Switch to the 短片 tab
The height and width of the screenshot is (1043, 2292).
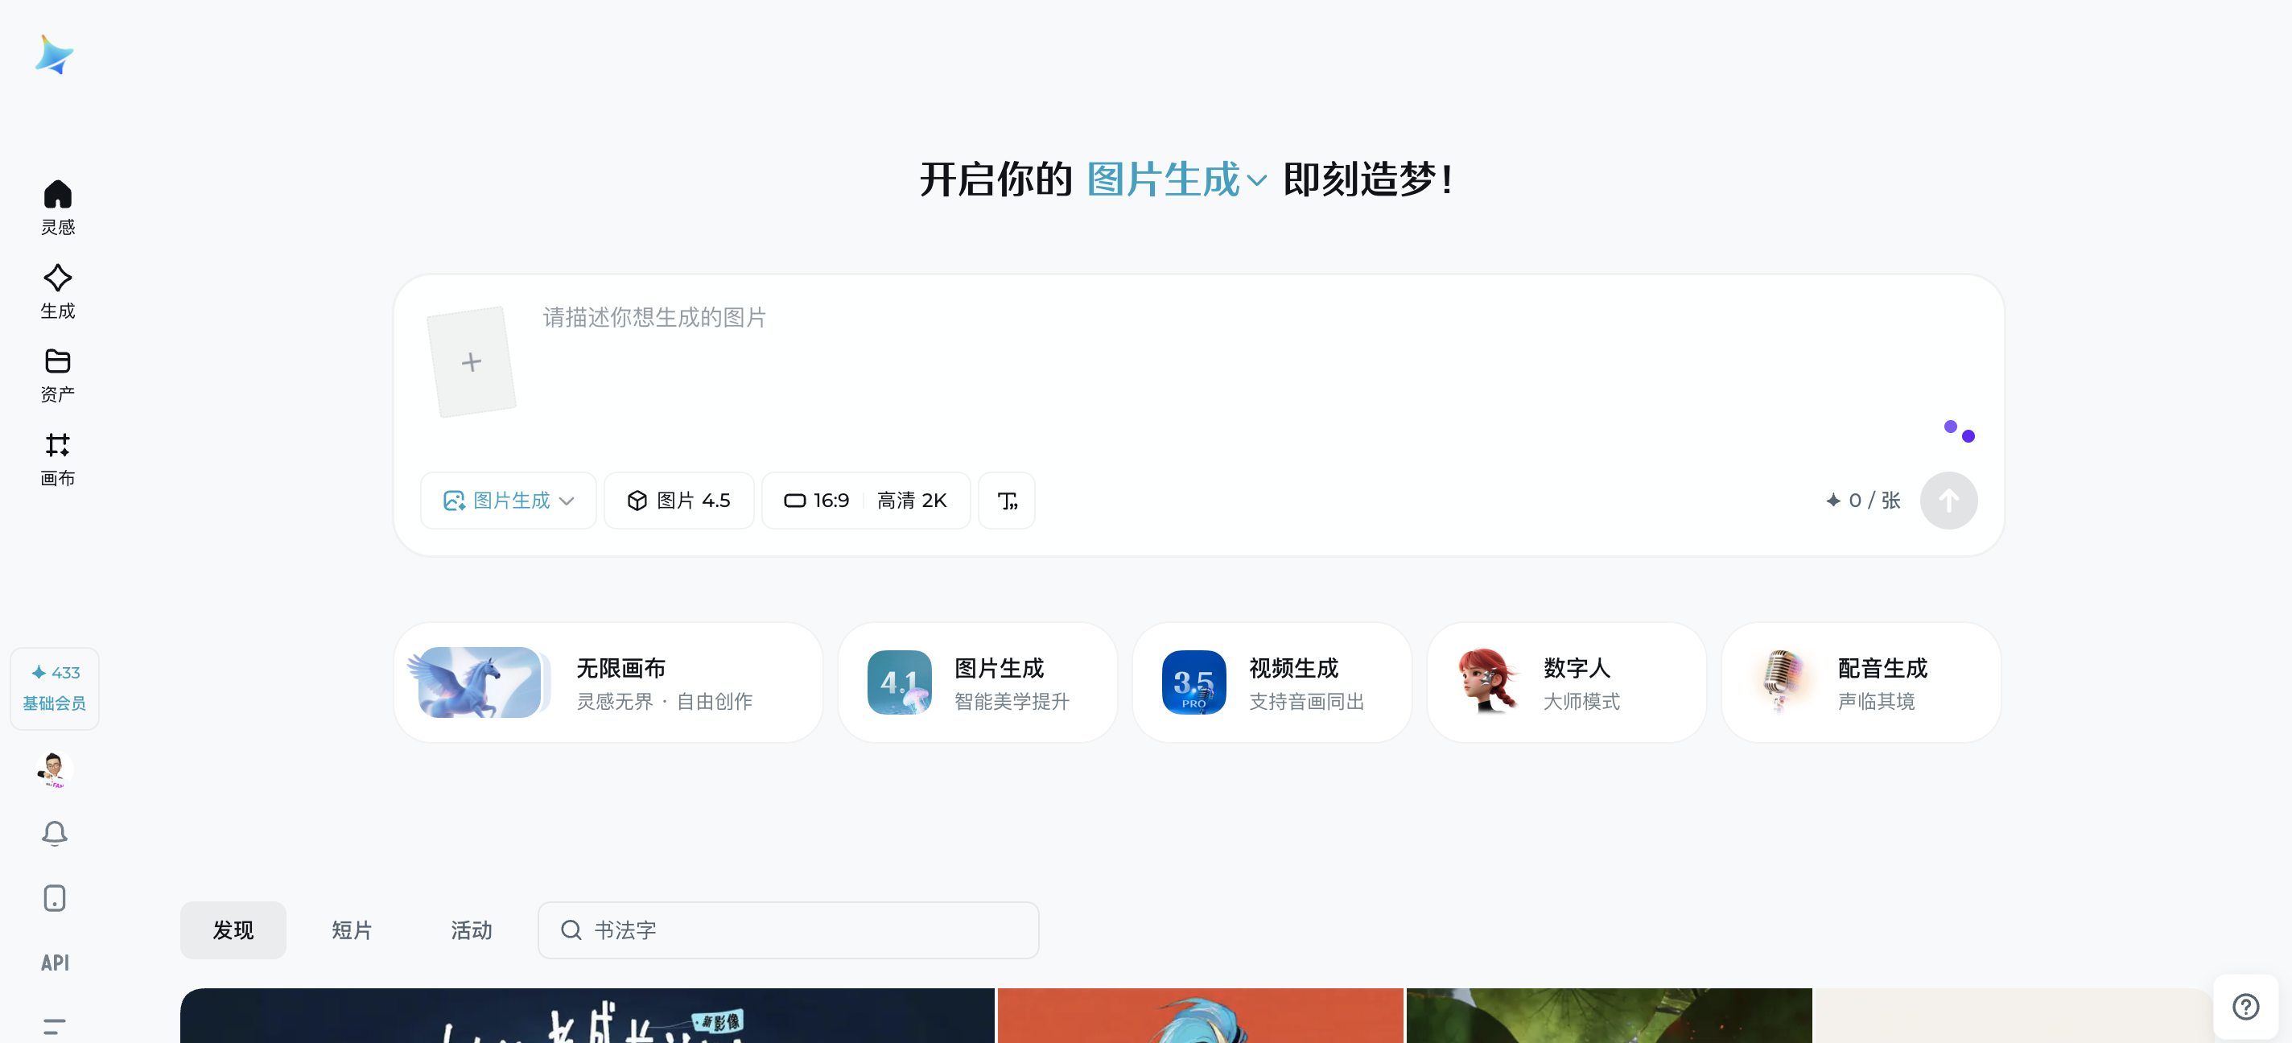[352, 930]
